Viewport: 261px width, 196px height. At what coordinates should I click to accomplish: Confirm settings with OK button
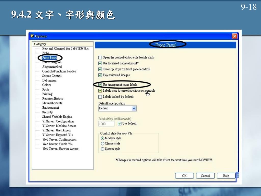(x=184, y=176)
